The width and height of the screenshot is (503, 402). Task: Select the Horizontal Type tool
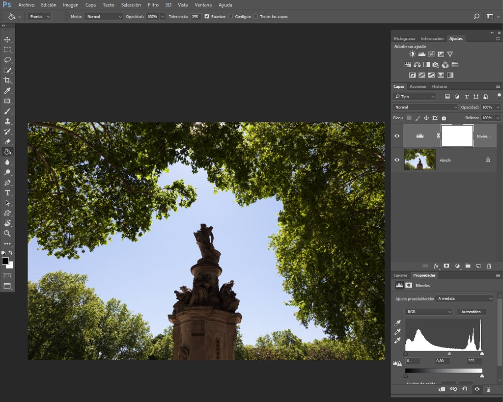tap(7, 193)
